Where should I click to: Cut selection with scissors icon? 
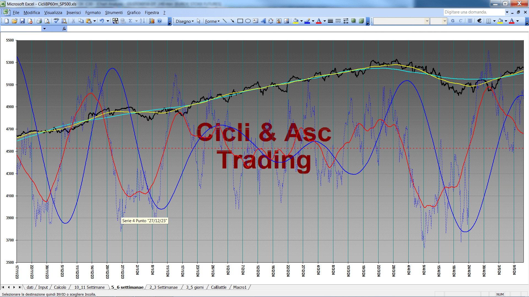73,21
